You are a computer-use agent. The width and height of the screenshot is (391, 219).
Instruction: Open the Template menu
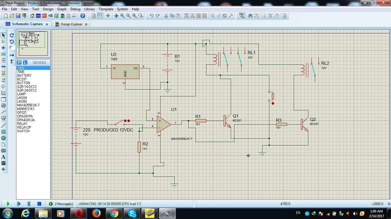click(106, 9)
